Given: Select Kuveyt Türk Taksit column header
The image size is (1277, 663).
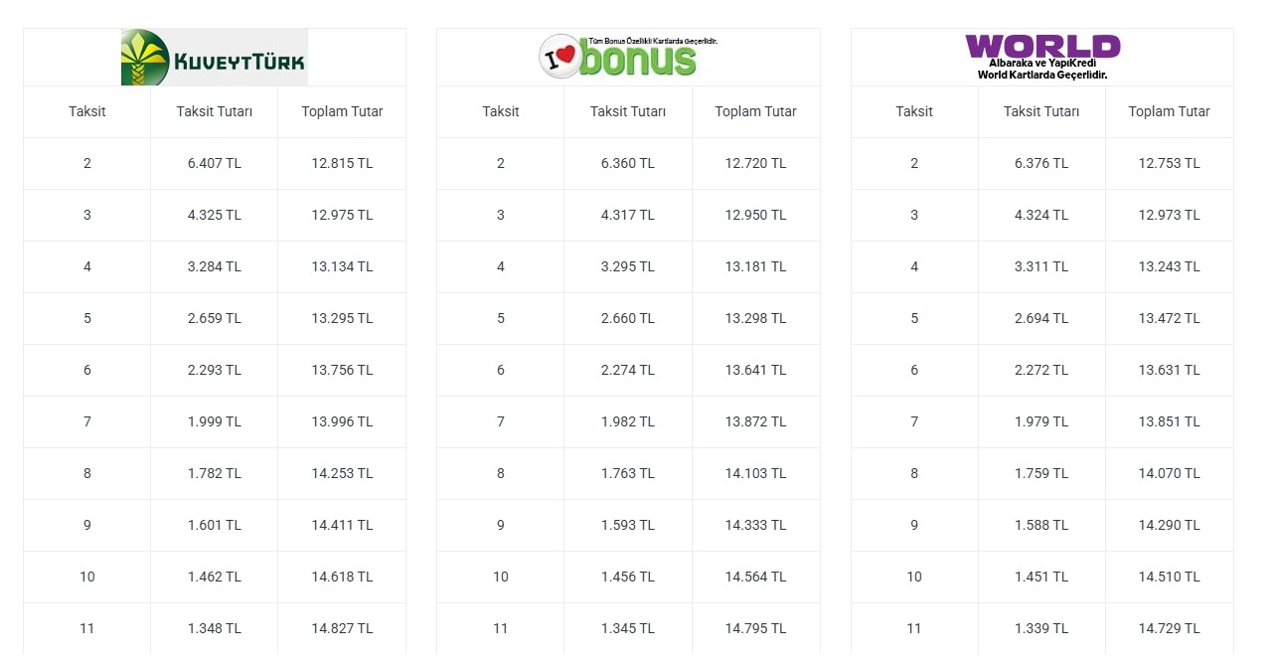Looking at the screenshot, I should click(87, 111).
